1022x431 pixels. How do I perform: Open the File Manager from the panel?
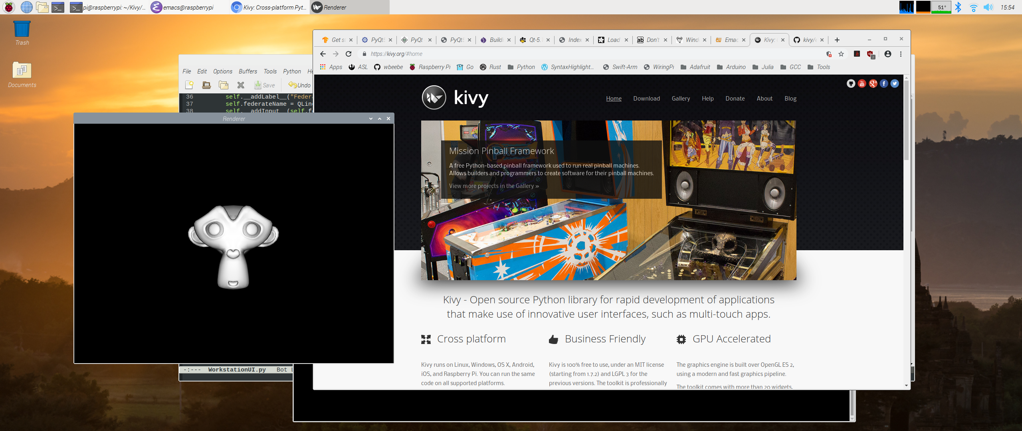[42, 7]
